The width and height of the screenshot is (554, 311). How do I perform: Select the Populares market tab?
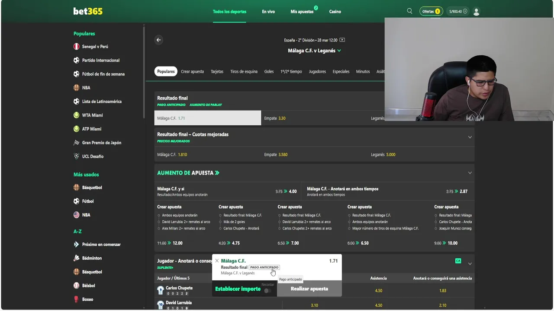(166, 71)
